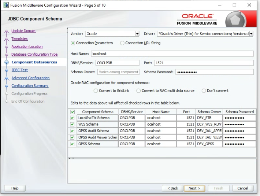Go to Application Location step
The image size is (260, 196).
pyautogui.click(x=27, y=47)
